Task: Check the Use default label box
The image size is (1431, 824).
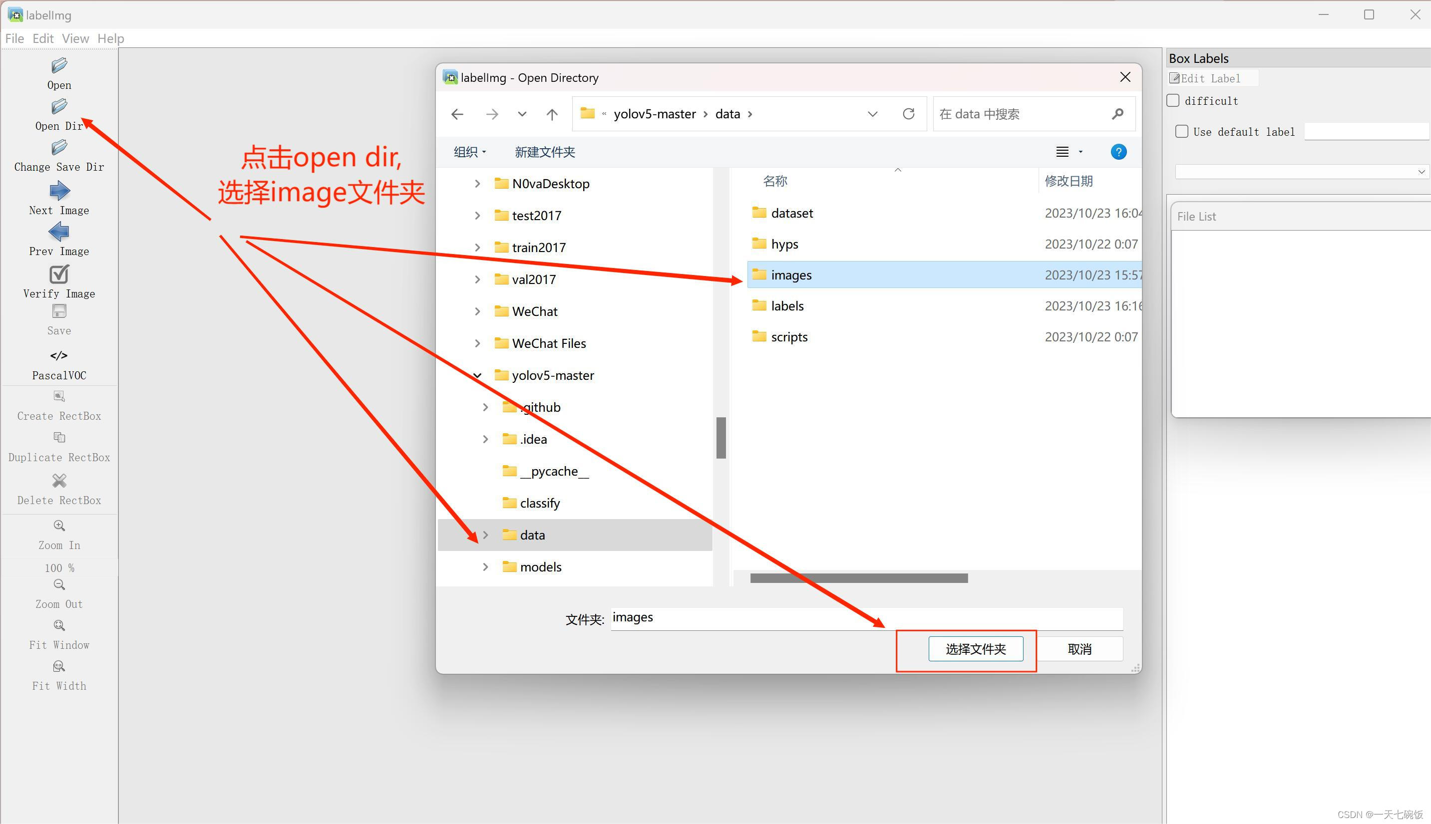Action: 1182,131
